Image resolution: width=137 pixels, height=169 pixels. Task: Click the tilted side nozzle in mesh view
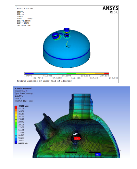point(45,126)
